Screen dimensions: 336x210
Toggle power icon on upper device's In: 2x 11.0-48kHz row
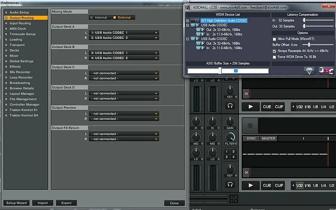pos(198,34)
